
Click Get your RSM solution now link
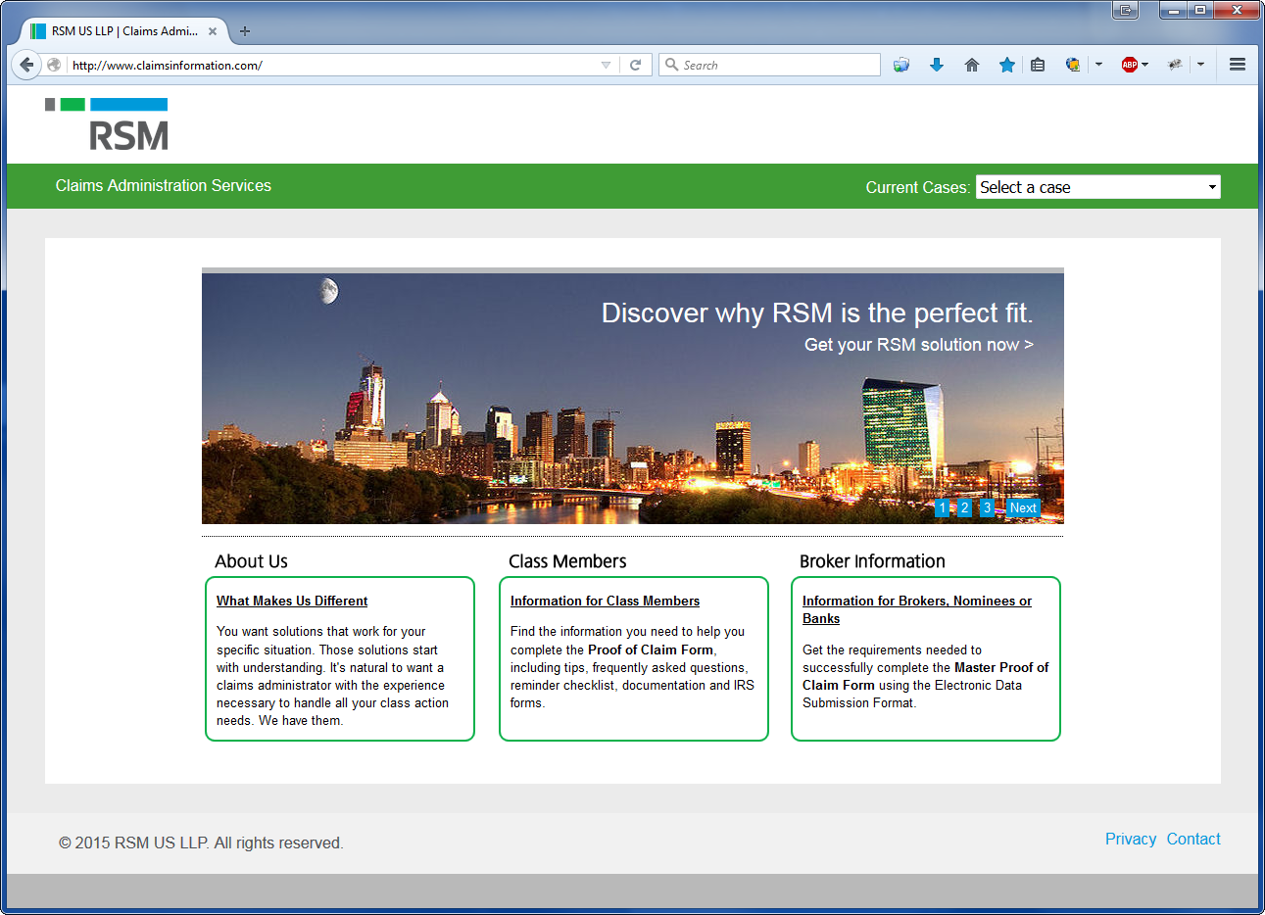point(919,345)
